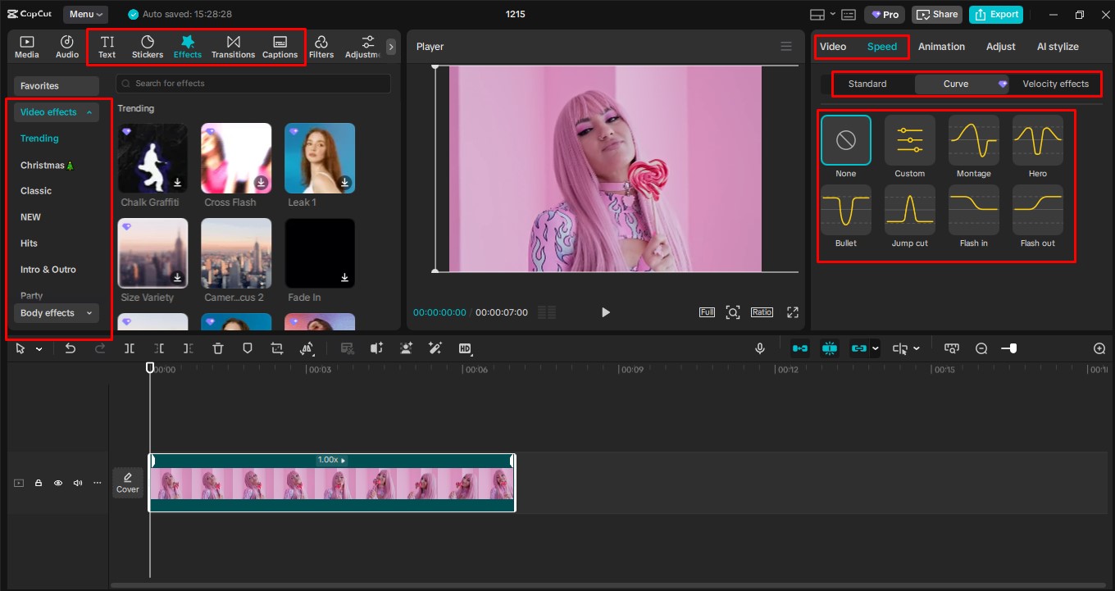Open the crop tool

[x=276, y=348]
